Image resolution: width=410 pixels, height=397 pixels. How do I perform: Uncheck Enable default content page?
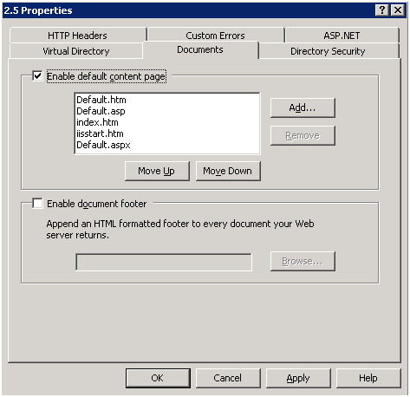click(37, 76)
